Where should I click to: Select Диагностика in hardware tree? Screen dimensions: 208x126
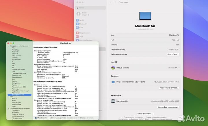coord(16,75)
